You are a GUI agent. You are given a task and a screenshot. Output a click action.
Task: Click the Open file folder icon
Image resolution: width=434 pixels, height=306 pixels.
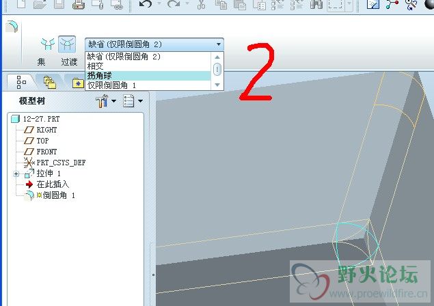coord(40,4)
